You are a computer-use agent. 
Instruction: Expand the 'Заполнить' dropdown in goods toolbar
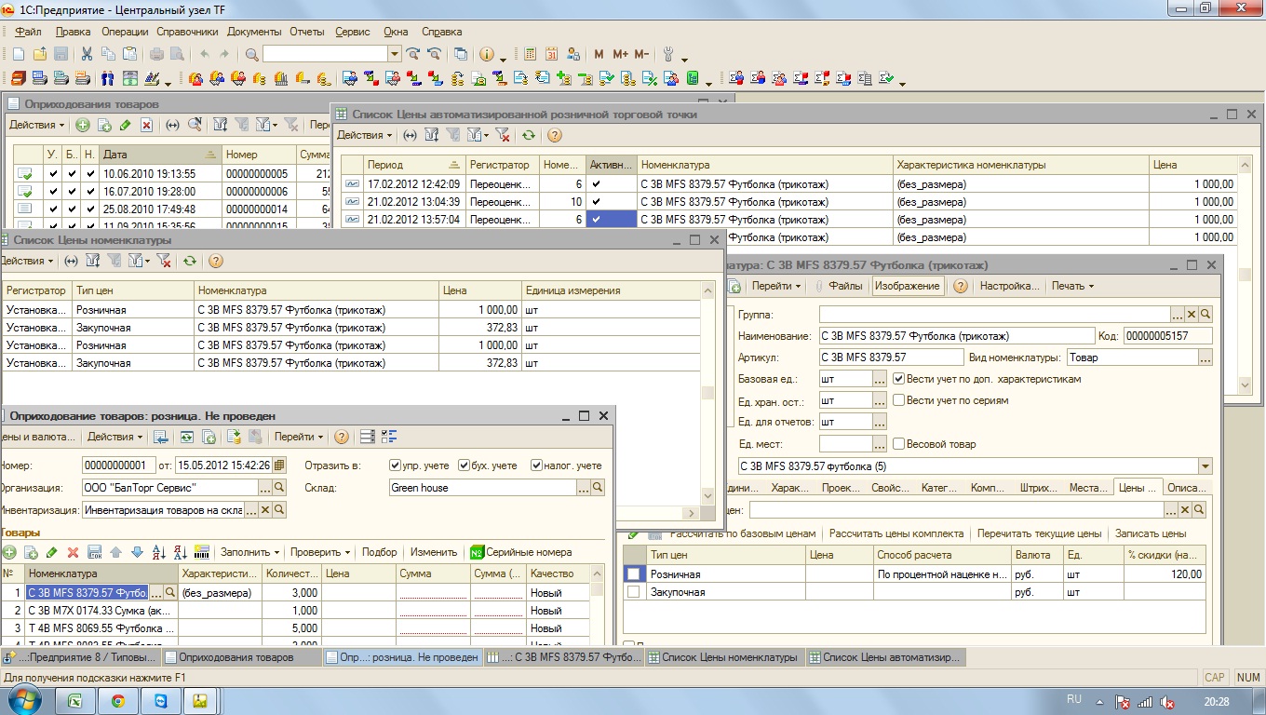pos(249,552)
